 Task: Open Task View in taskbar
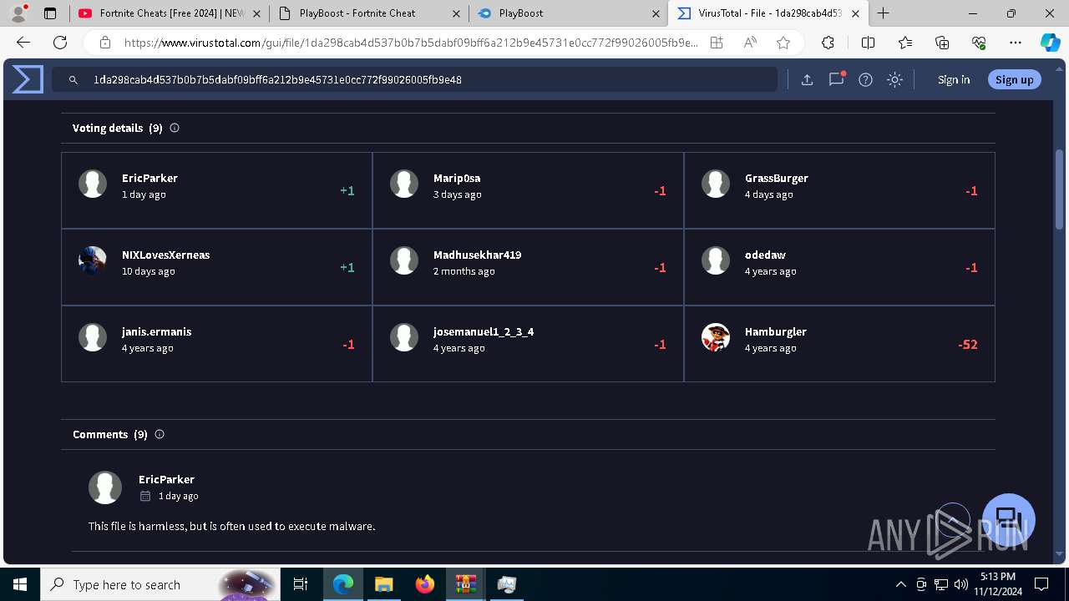click(x=301, y=584)
